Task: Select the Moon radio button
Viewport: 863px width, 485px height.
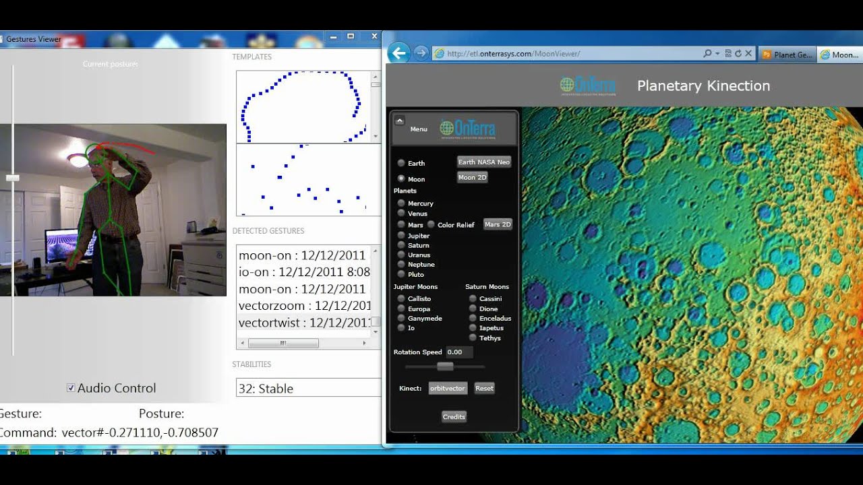Action: (401, 179)
